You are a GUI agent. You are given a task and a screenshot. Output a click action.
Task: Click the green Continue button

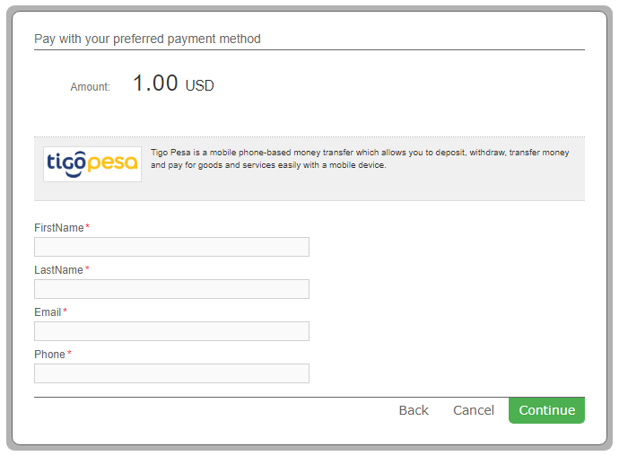tap(546, 410)
